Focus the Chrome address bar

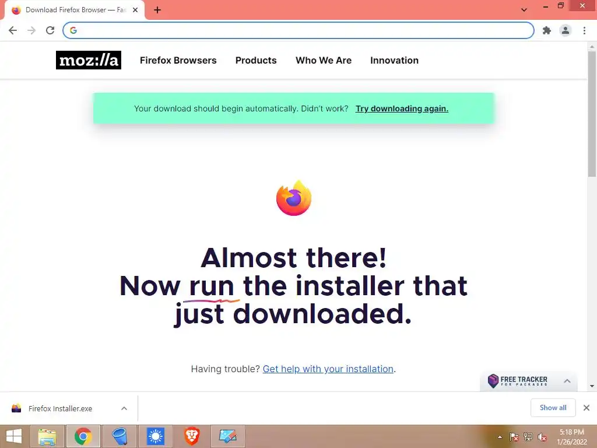point(298,30)
